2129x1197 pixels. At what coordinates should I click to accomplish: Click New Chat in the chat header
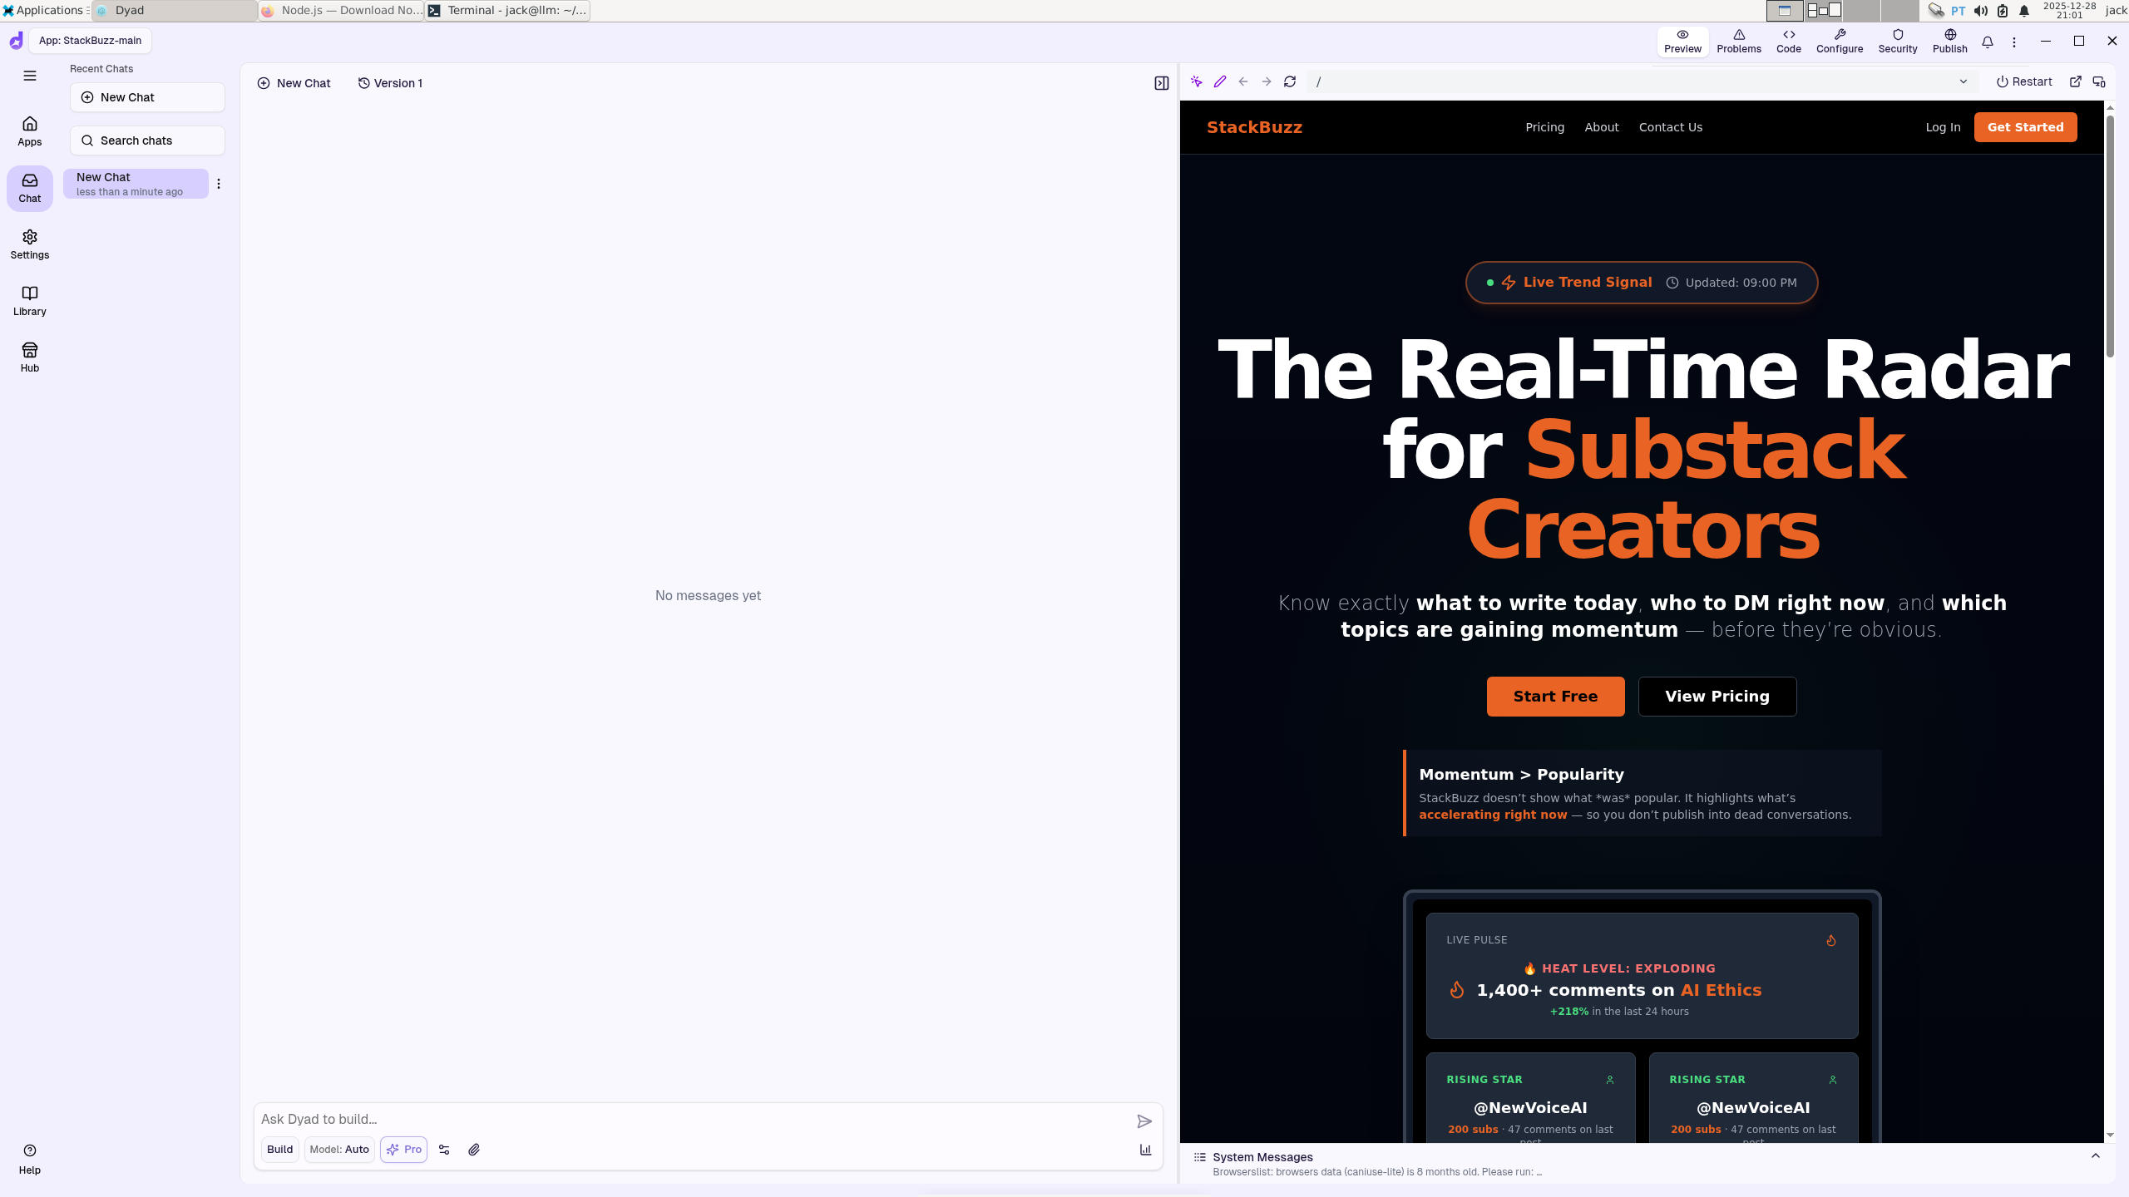click(294, 83)
